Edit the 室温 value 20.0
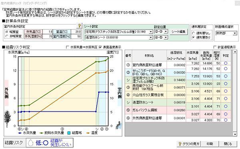This screenshot has height=149, width=240. 76,32
